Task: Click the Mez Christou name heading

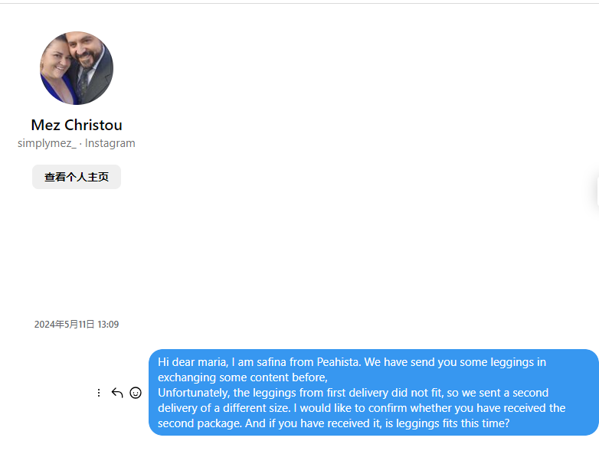Action: 77,125
